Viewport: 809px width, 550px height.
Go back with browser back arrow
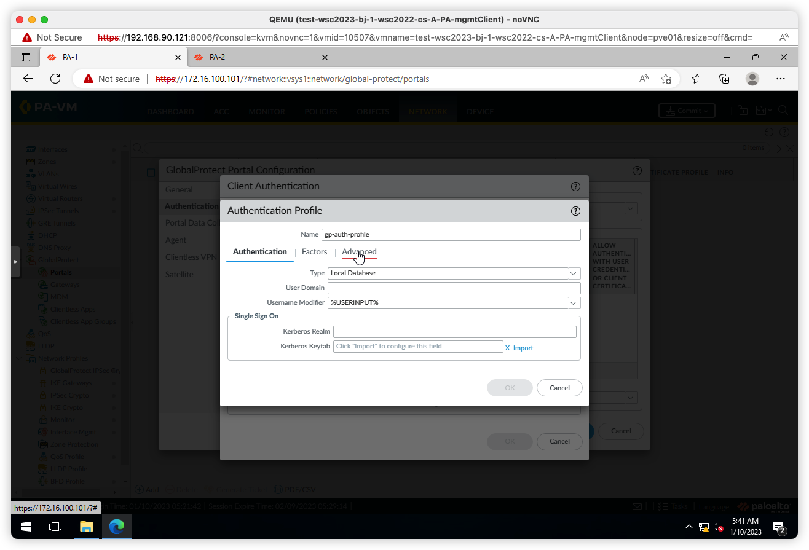tap(28, 79)
